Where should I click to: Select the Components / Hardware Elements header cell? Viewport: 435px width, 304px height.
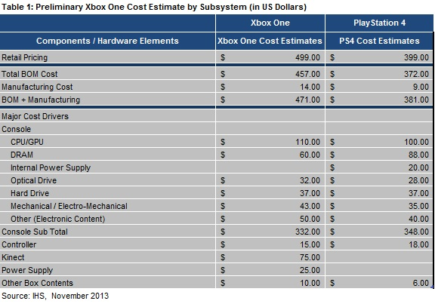pyautogui.click(x=107, y=41)
